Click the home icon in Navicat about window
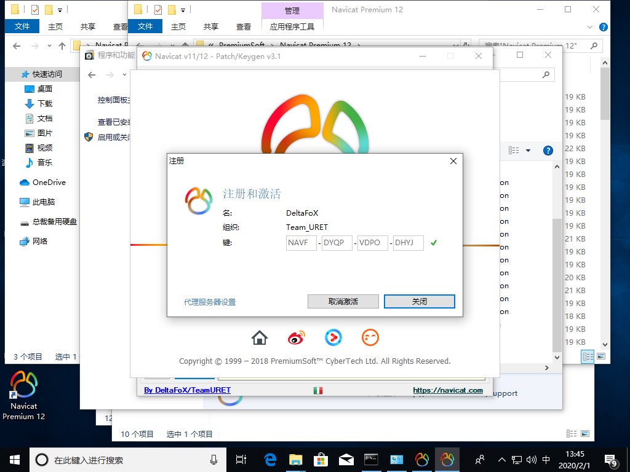Screen dimensions: 630x472 260,337
